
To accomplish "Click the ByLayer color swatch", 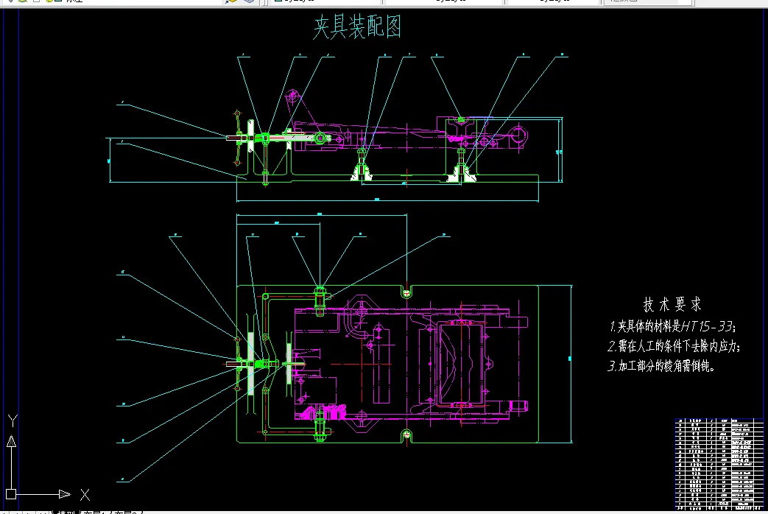I will point(278,2).
